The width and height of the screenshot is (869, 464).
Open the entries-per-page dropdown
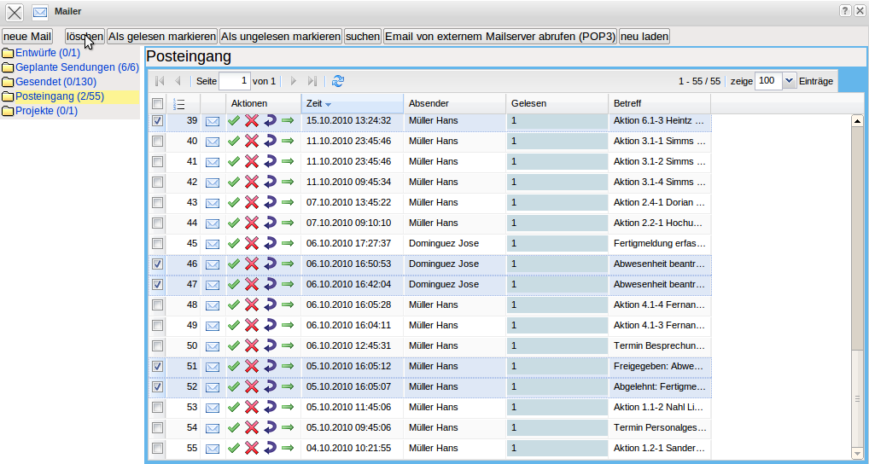789,80
